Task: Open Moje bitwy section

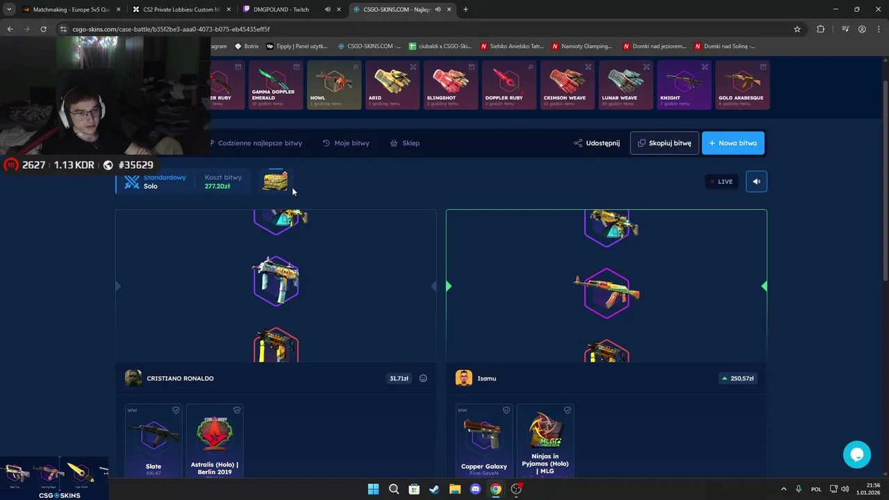Action: pos(346,143)
